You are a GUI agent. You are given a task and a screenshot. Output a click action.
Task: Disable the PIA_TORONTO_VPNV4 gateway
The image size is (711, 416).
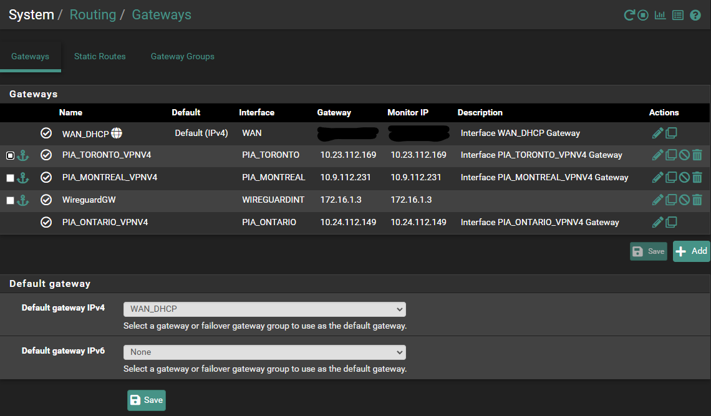coord(684,155)
